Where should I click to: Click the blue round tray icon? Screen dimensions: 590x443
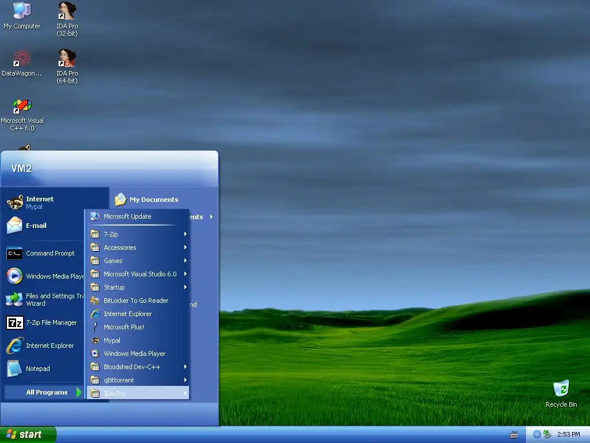[x=537, y=434]
